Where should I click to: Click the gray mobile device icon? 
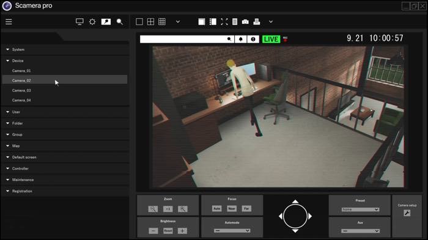click(x=235, y=21)
